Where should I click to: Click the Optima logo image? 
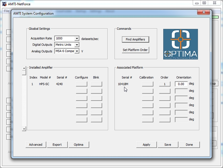(180, 44)
